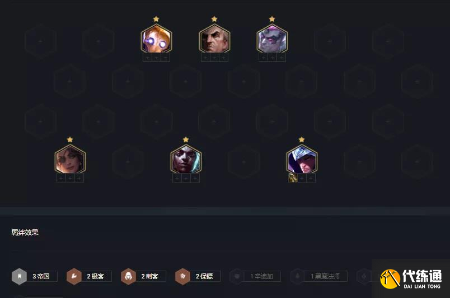Click the inactive 黑魔法师 trait icon
Image resolution: width=450 pixels, height=298 pixels.
tap(298, 276)
